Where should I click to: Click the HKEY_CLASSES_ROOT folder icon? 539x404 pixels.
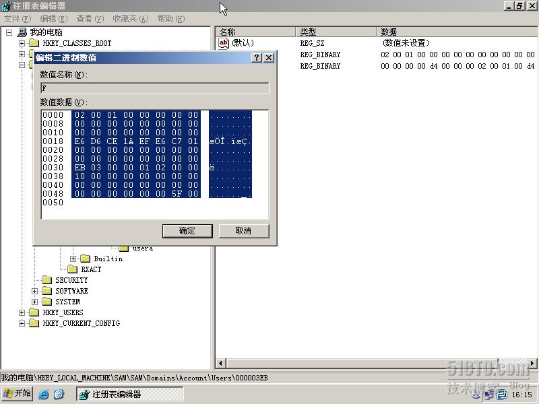(34, 43)
